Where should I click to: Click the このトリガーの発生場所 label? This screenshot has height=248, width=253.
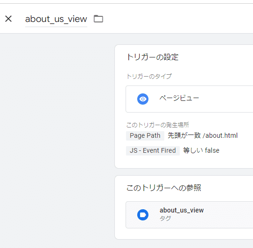[158, 125]
